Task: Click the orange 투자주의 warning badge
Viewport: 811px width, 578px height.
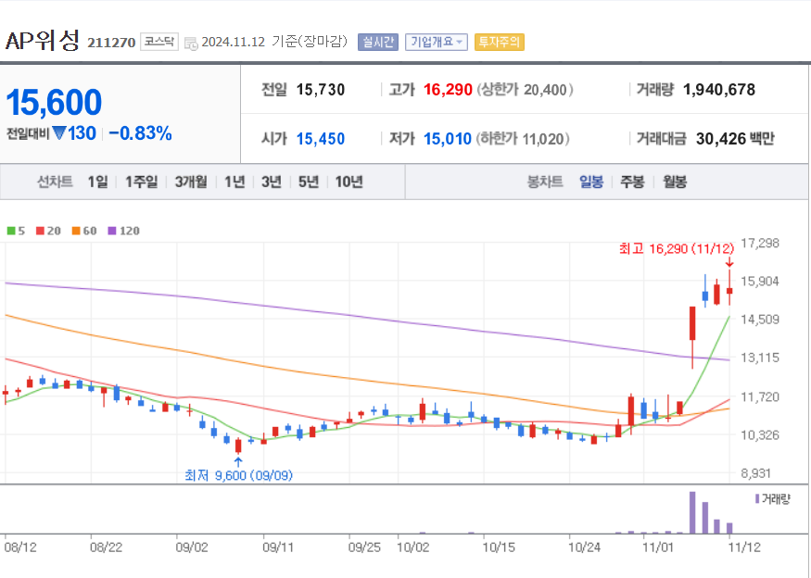Action: coord(499,42)
